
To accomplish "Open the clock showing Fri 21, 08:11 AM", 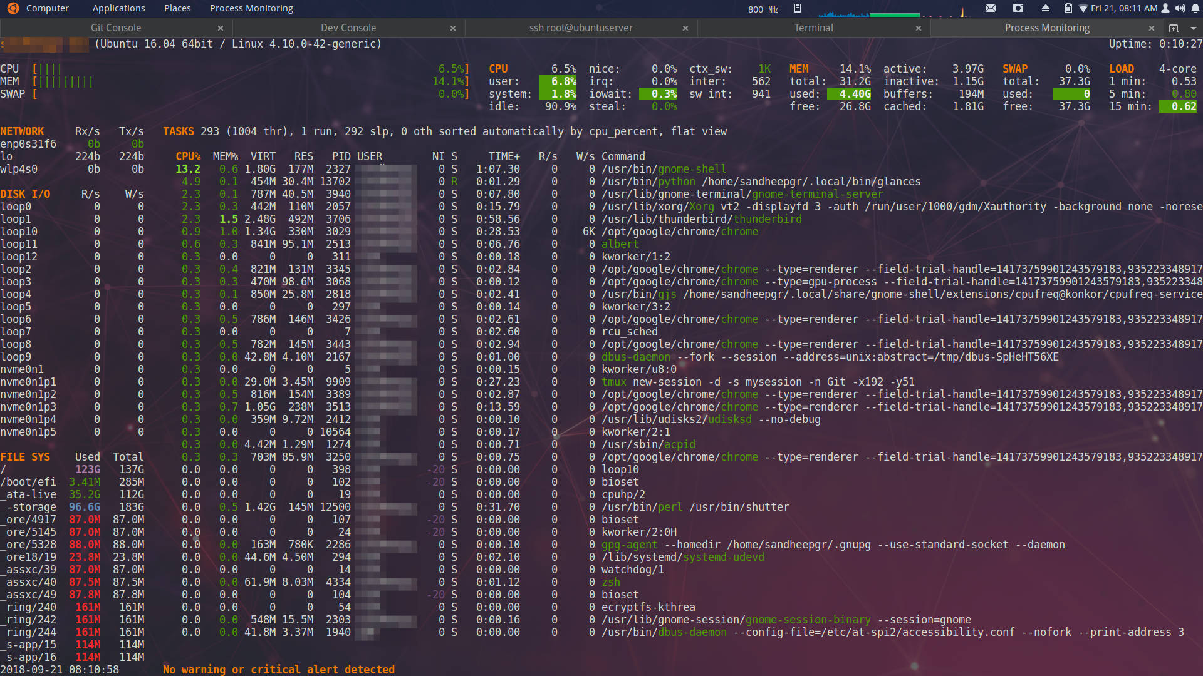I will pos(1124,8).
